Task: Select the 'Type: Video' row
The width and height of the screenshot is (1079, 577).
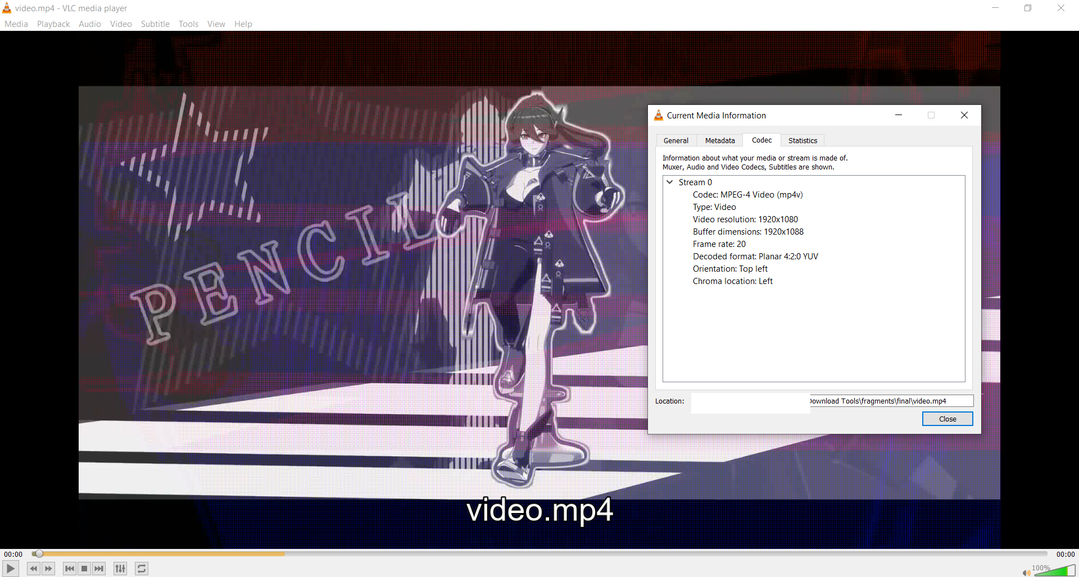Action: tap(714, 207)
